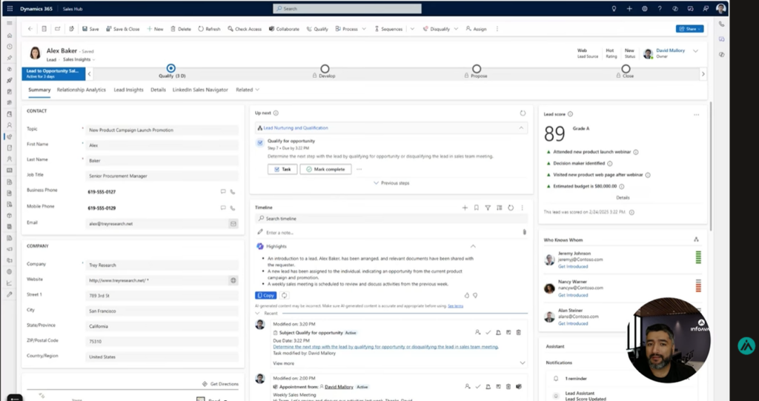Click the Refresh command icon

[x=201, y=29]
